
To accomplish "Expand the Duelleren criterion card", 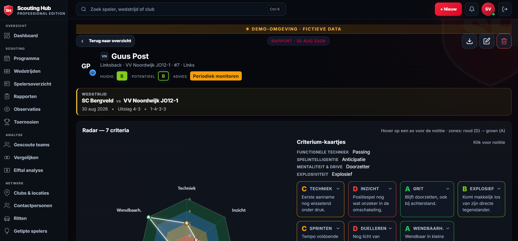I will [372, 231].
